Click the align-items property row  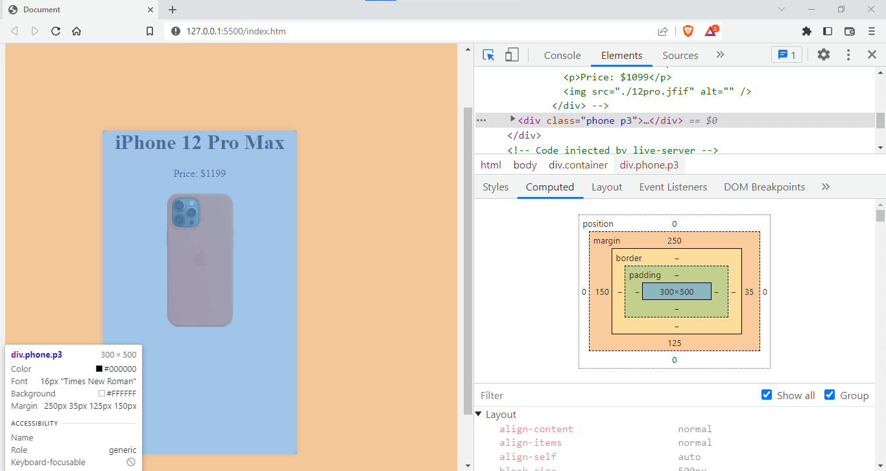pos(675,442)
